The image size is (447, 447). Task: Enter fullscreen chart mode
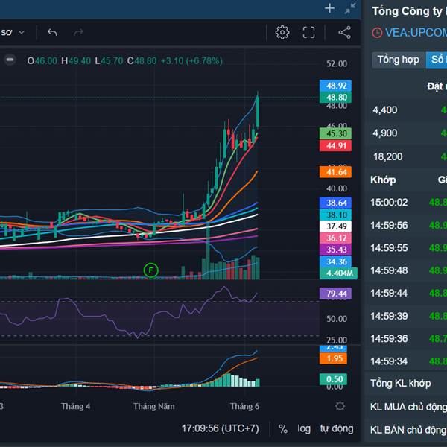tap(309, 32)
